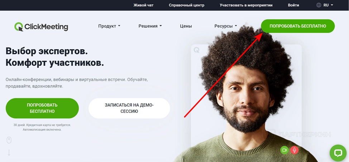
Task: Open Участвовать в мероприятии link
Action: (x=246, y=5)
